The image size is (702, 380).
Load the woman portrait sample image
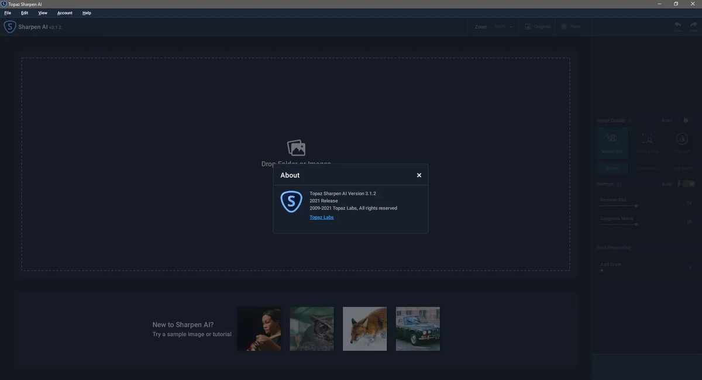[259, 329]
